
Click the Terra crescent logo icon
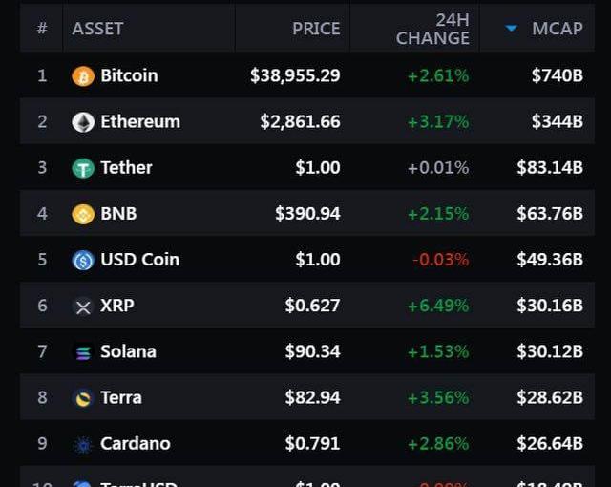83,398
